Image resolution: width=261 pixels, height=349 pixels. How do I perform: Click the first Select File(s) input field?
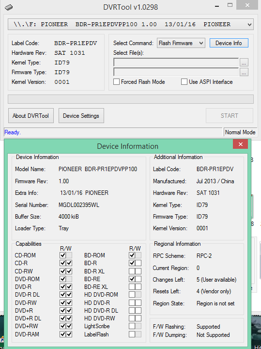176,63
